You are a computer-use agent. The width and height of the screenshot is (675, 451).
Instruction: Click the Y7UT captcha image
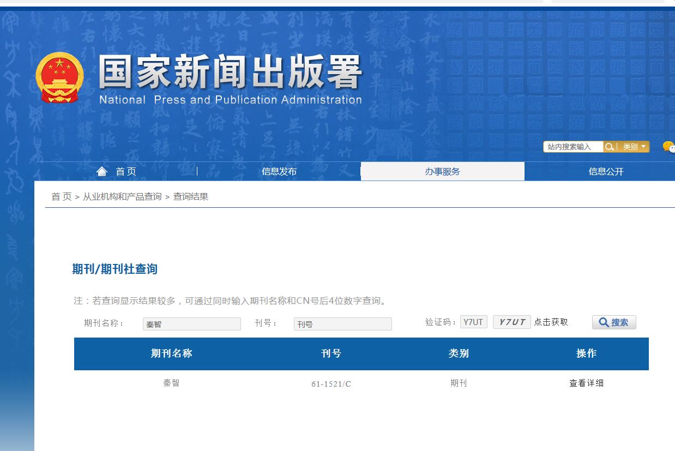511,322
